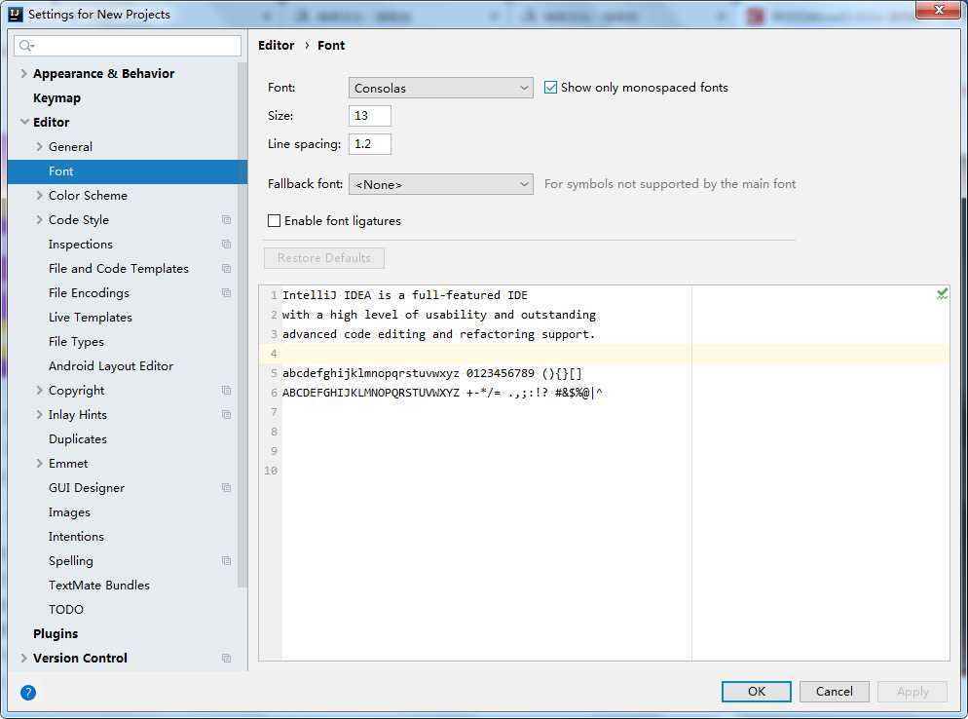Open GUI Designer settings
This screenshot has width=968, height=719.
coord(87,488)
